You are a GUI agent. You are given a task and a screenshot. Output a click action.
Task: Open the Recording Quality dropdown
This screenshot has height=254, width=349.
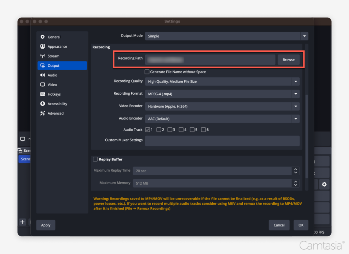[x=222, y=81]
